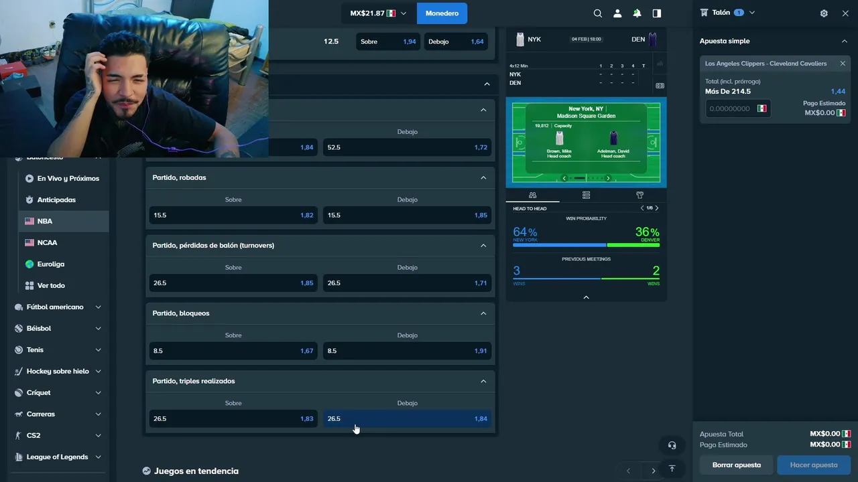Select NBA league in sidebar
This screenshot has width=858, height=482.
pos(63,222)
